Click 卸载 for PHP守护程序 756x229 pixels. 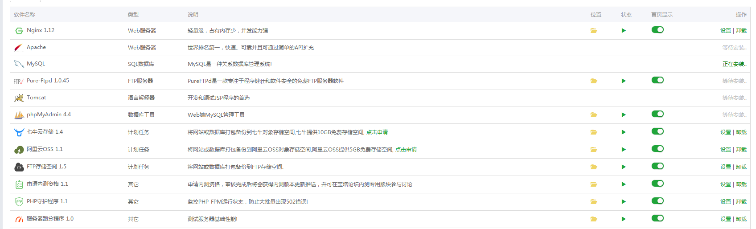pyautogui.click(x=741, y=202)
